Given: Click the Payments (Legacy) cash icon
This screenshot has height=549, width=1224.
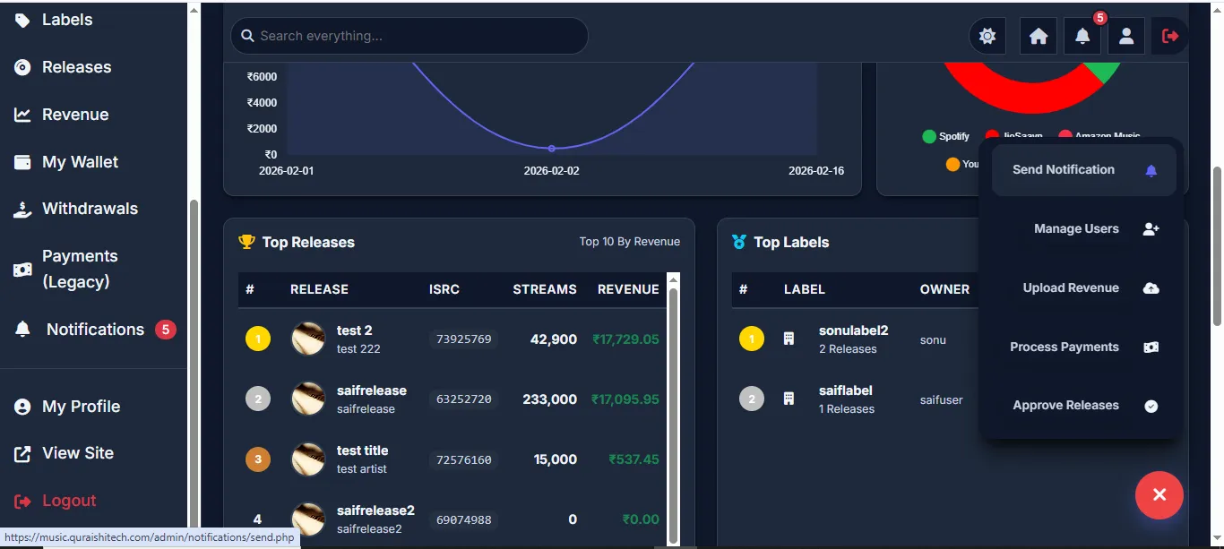Looking at the screenshot, I should click(22, 269).
